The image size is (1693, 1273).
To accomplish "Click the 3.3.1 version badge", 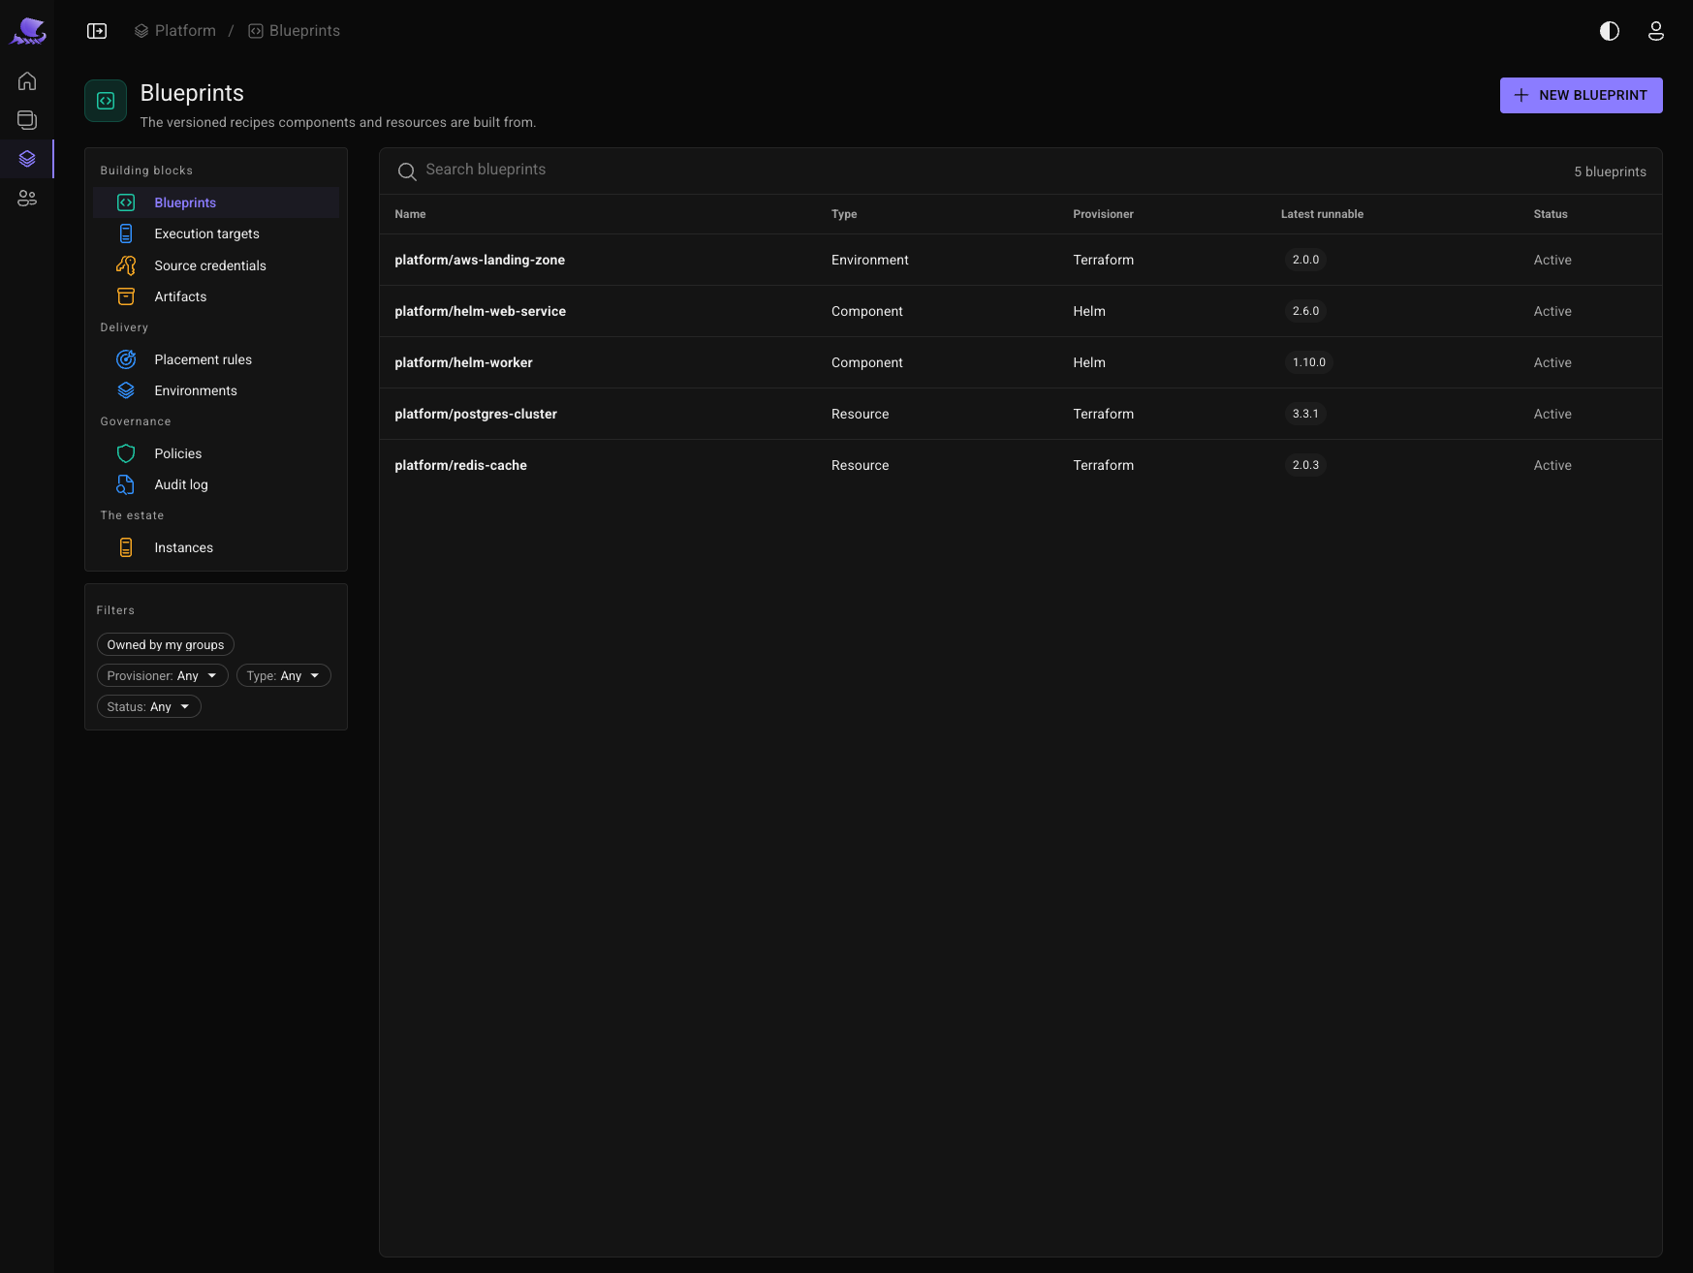I will (1305, 414).
